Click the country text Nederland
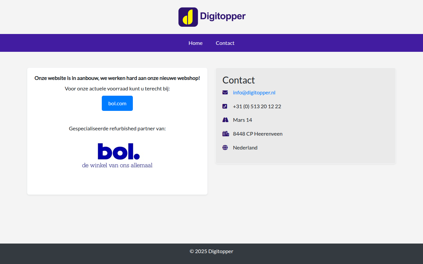 pyautogui.click(x=245, y=148)
